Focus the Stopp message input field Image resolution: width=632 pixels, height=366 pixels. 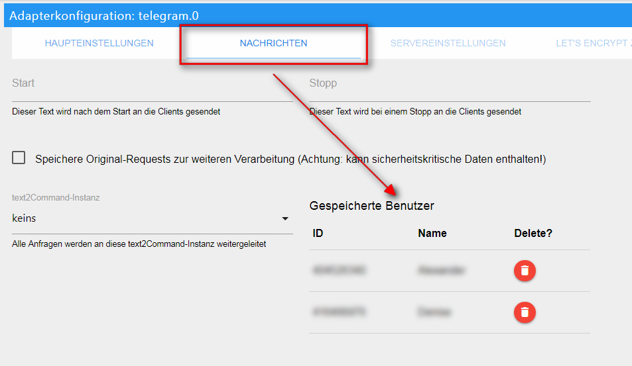point(450,87)
